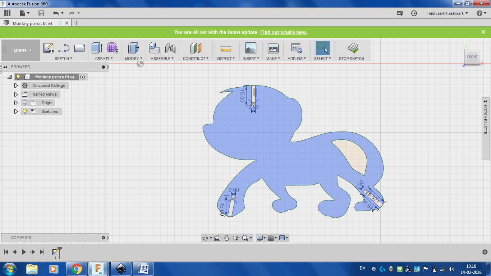Open Inkscape from the Windows taskbar

coord(121,268)
